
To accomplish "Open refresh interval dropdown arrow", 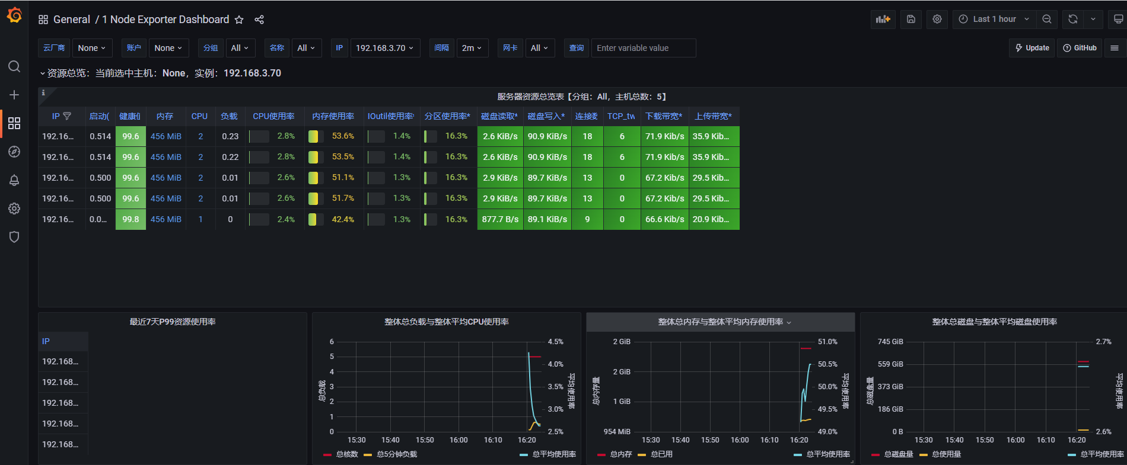I will tap(1093, 19).
